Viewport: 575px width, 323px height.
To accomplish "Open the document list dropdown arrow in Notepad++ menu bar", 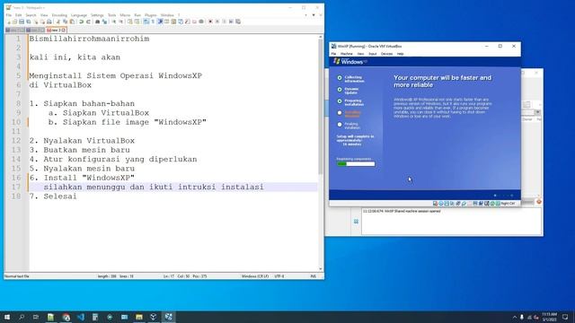I will click(314, 15).
